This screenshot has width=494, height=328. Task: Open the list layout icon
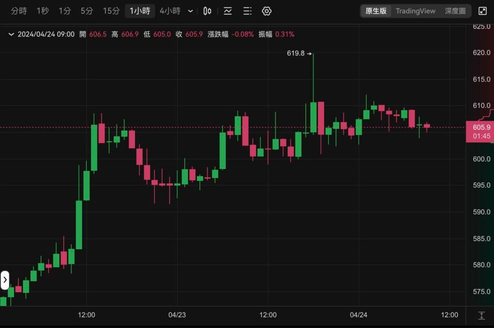(x=247, y=11)
